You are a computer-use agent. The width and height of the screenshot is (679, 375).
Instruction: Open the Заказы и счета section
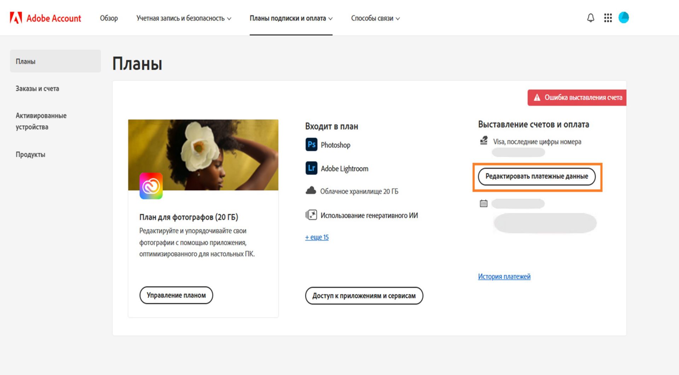pos(37,88)
